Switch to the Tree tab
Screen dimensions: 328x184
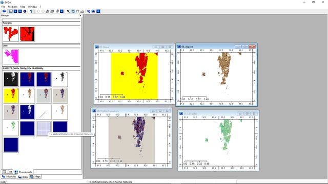[x=8, y=172]
